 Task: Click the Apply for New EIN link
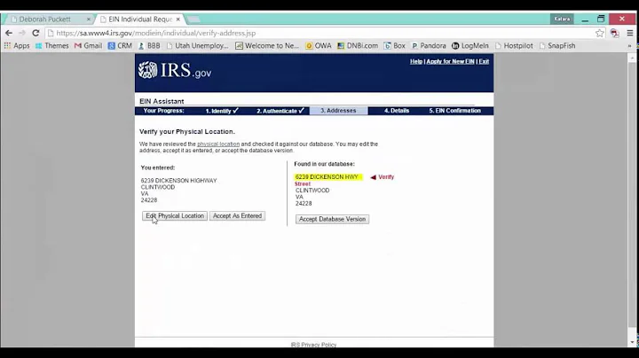tap(450, 61)
